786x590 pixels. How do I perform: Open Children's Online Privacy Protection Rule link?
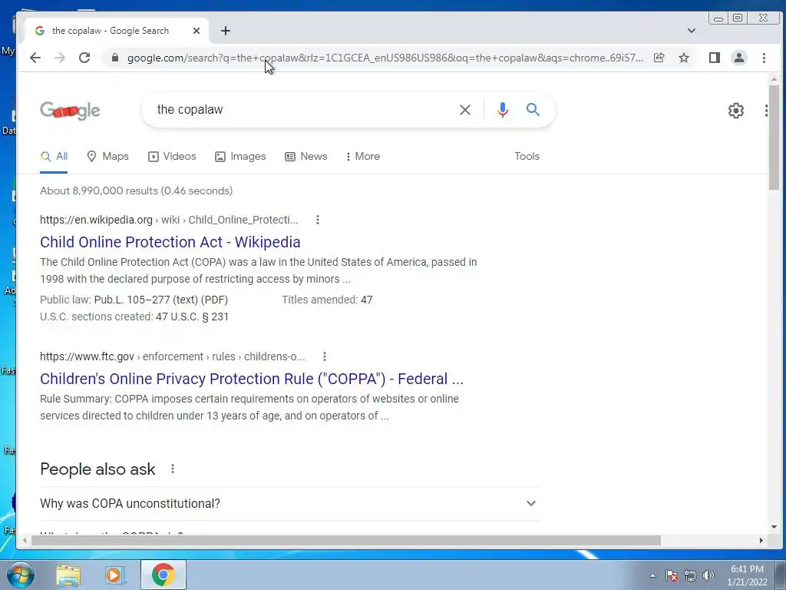point(252,379)
